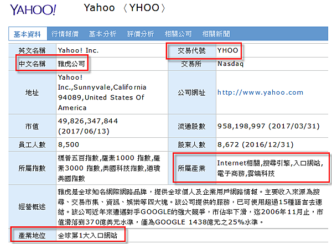The height and width of the screenshot is (244, 332).
Task: Open the http://www.yahoo.com link
Action: coord(260,92)
